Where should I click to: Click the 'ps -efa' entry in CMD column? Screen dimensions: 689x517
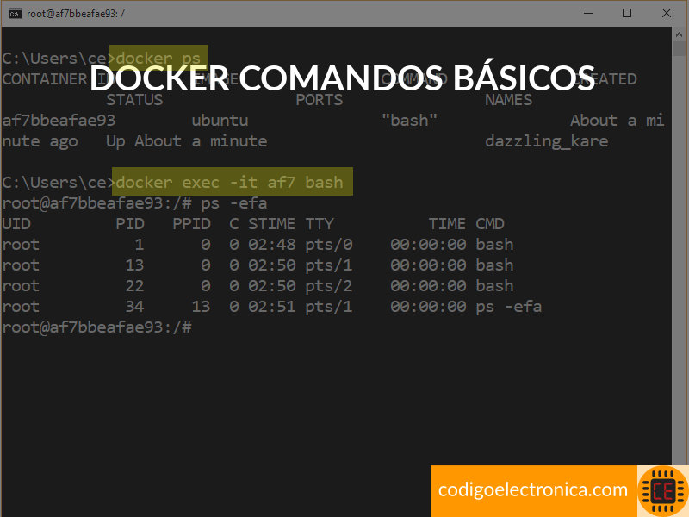point(508,307)
